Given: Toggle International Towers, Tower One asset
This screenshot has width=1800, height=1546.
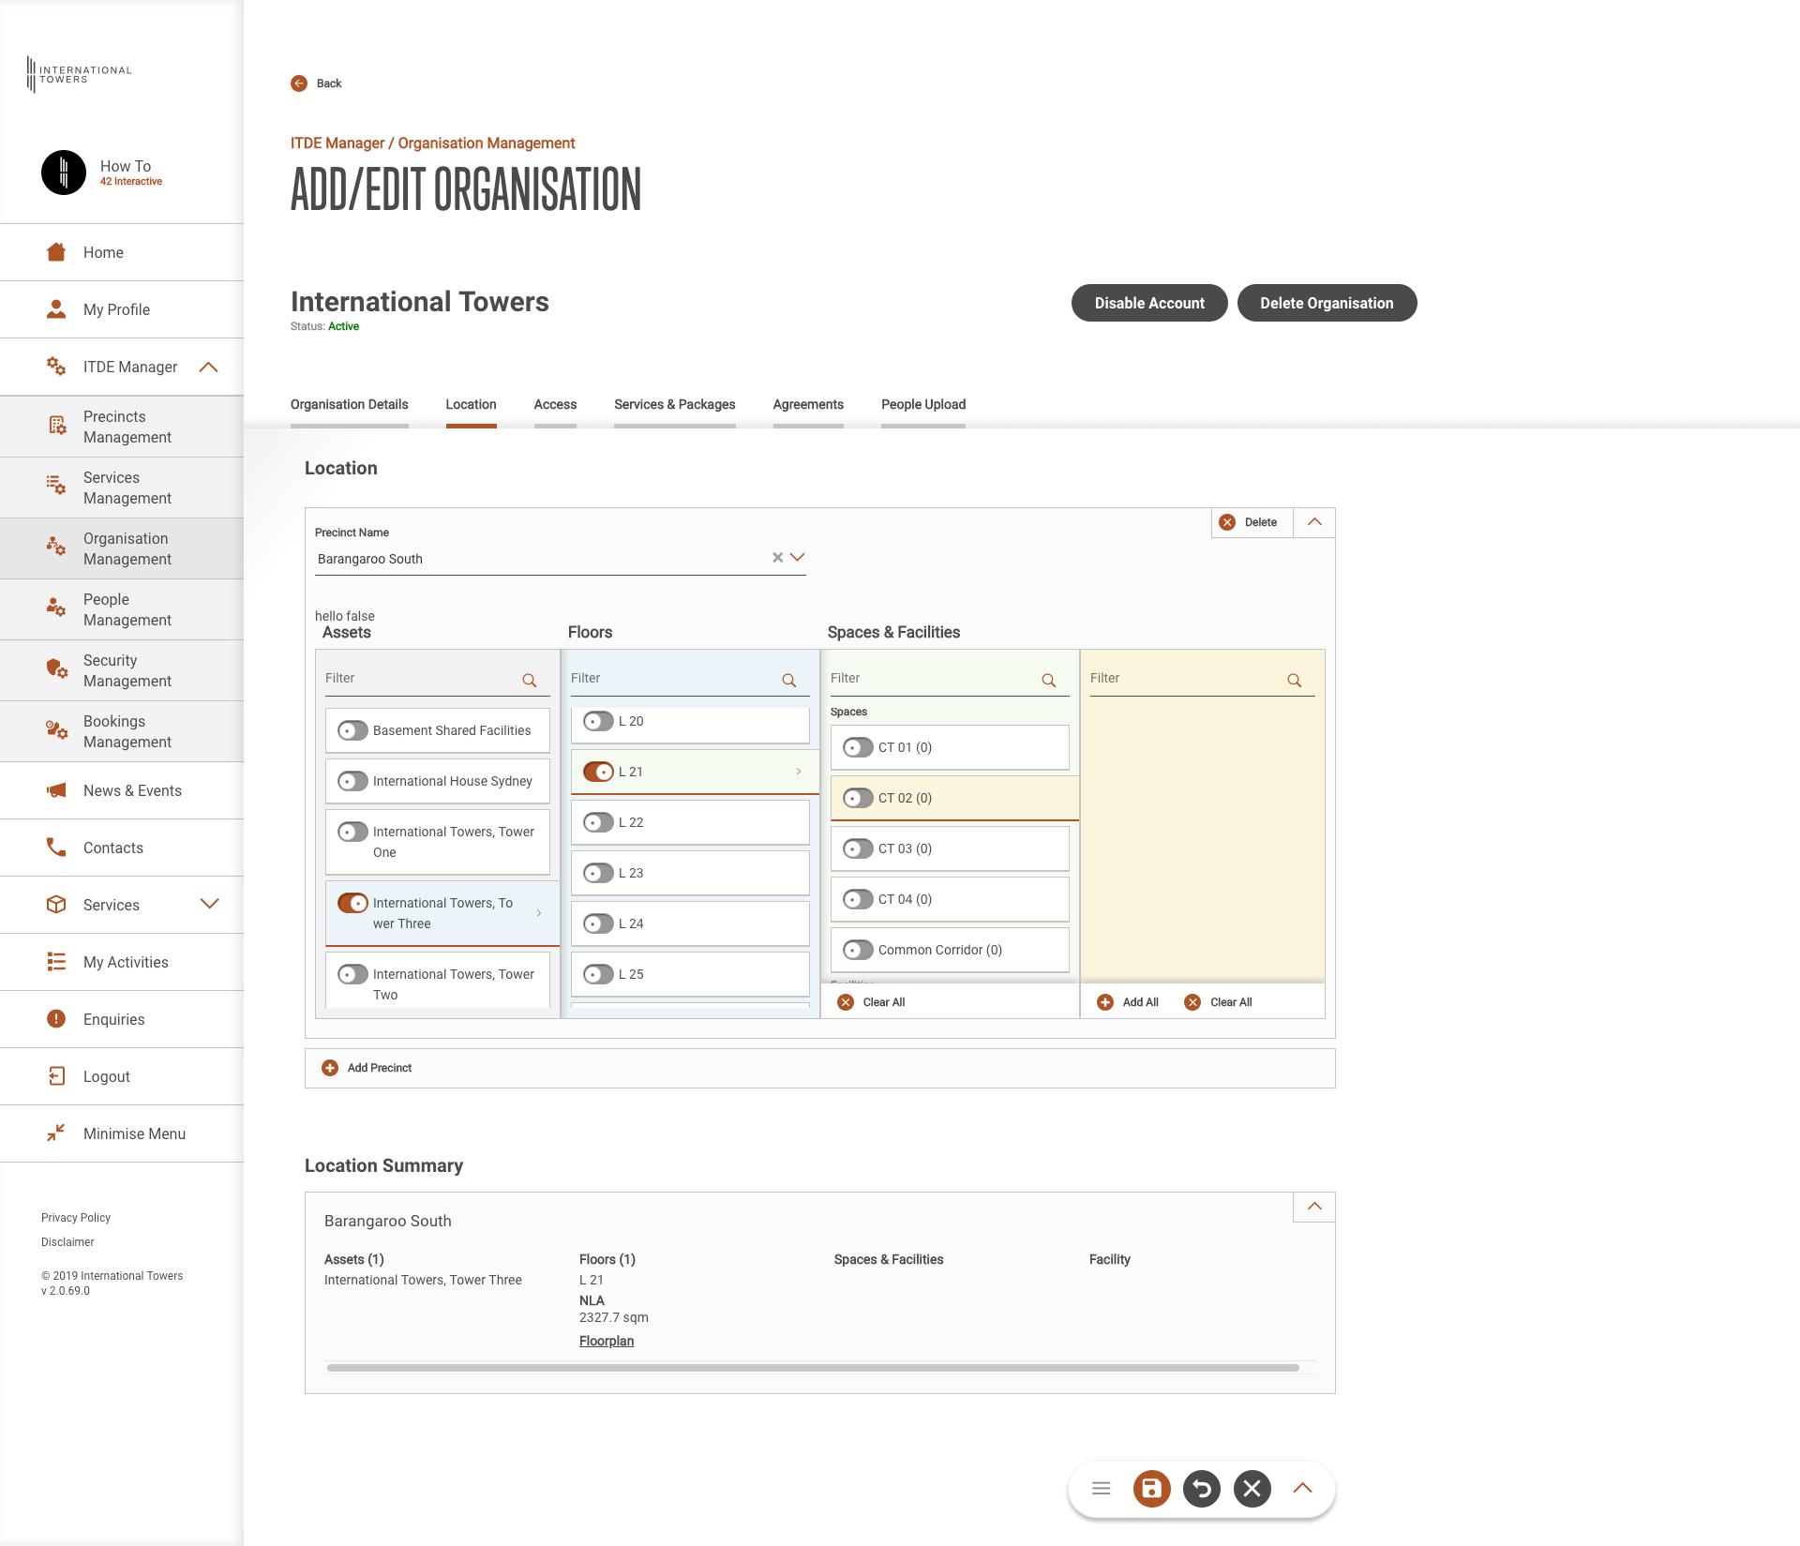Looking at the screenshot, I should (352, 832).
